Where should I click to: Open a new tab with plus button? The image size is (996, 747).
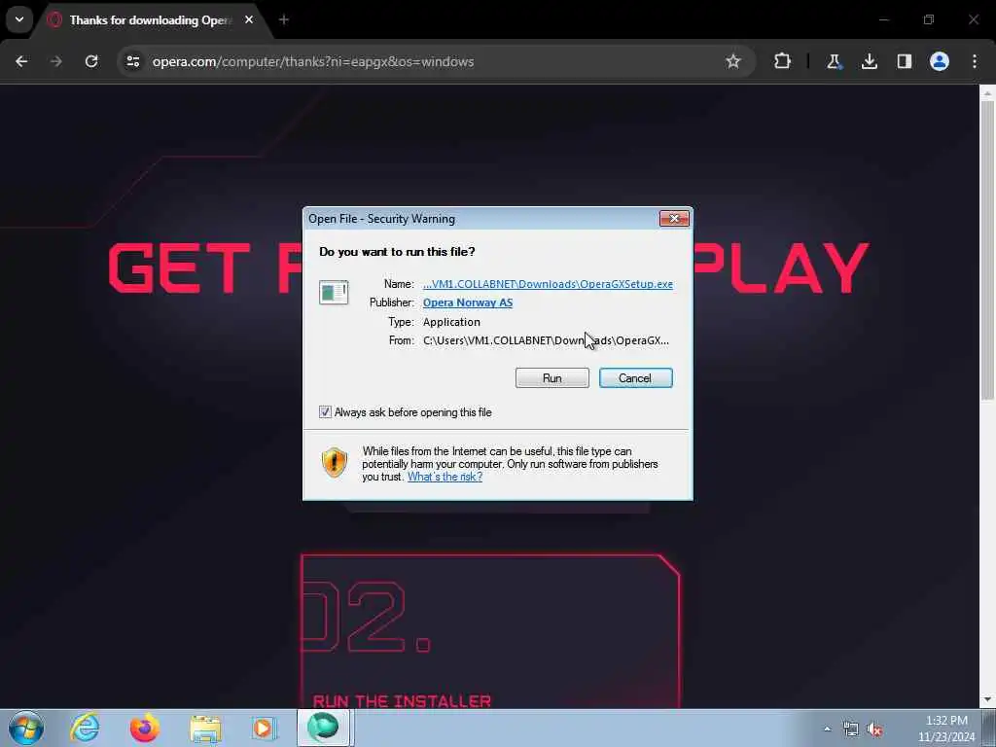(x=284, y=20)
